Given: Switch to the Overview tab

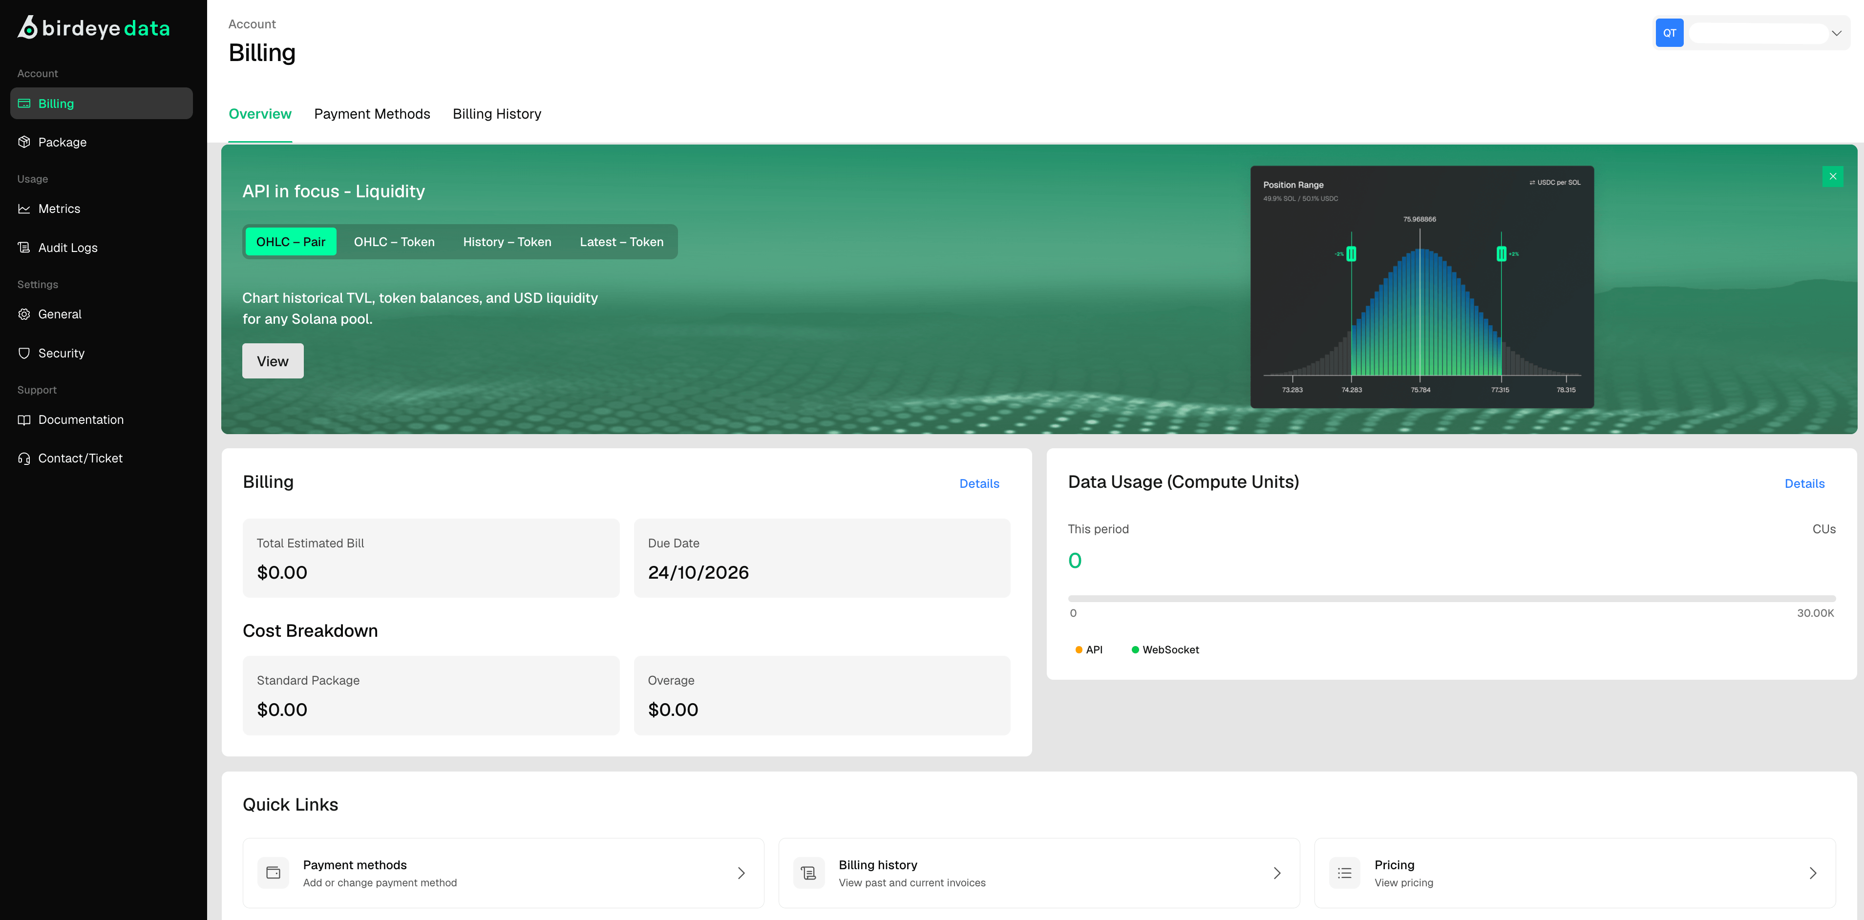Looking at the screenshot, I should pyautogui.click(x=260, y=114).
